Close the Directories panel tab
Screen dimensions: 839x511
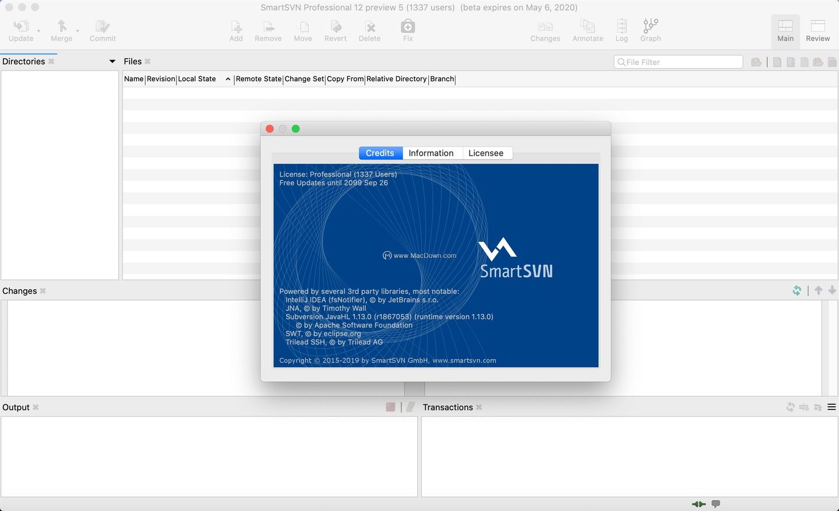(51, 61)
